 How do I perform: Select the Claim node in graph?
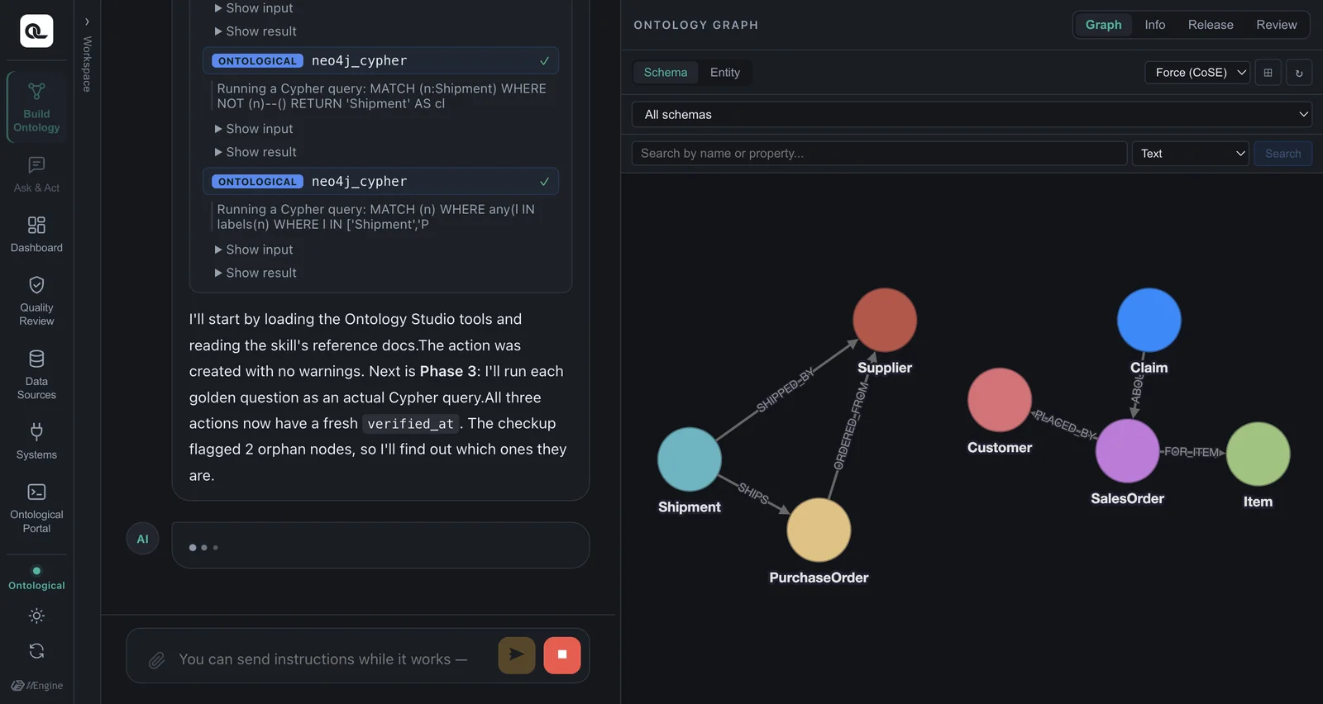tap(1149, 320)
